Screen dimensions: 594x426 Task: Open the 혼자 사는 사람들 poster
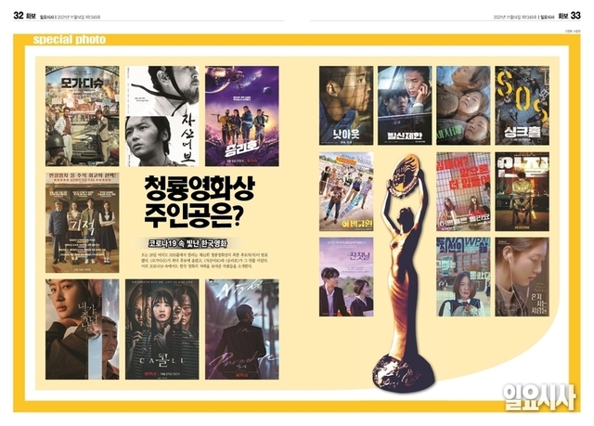(522, 278)
